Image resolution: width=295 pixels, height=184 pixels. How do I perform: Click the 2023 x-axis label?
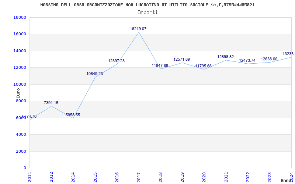click(270, 177)
